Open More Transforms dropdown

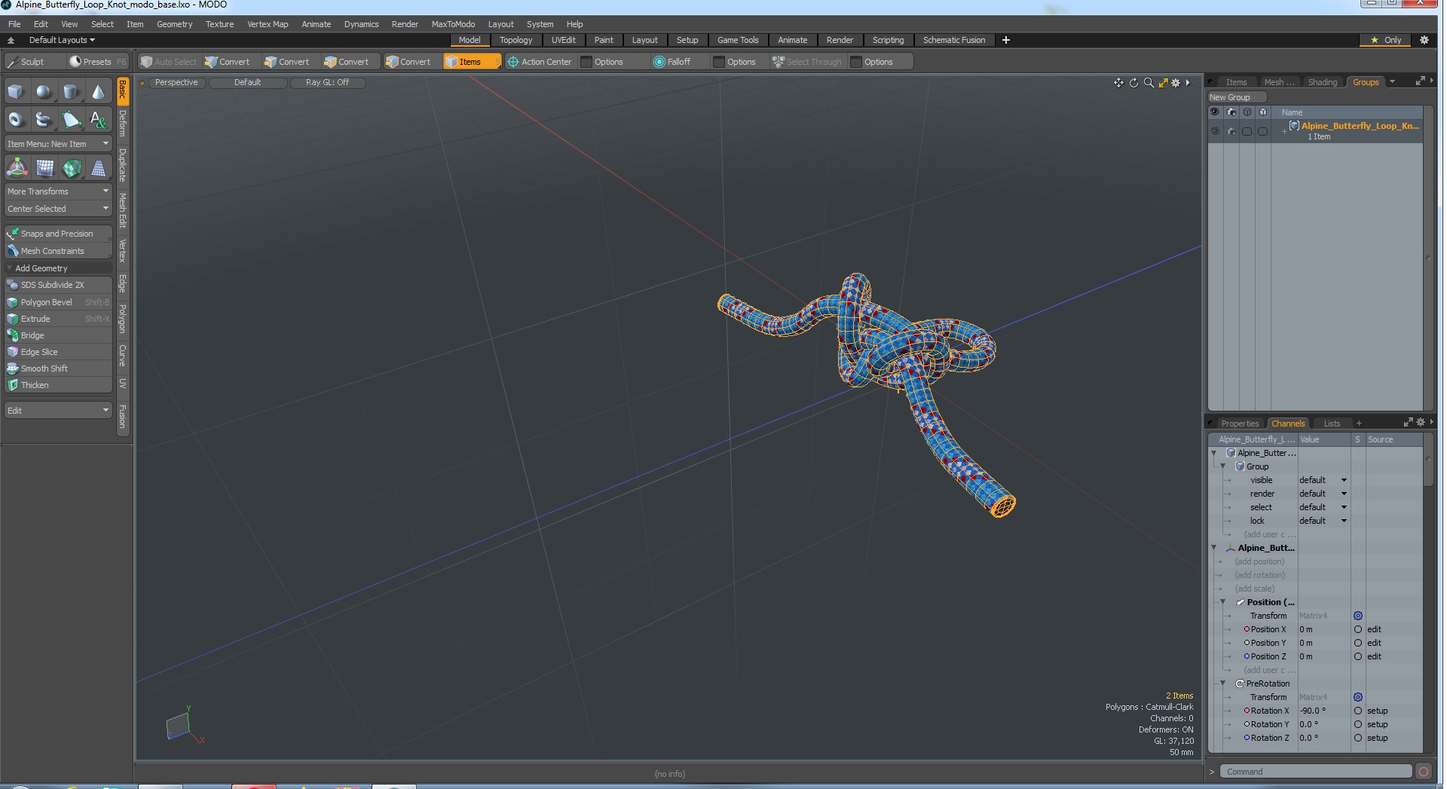[58, 191]
